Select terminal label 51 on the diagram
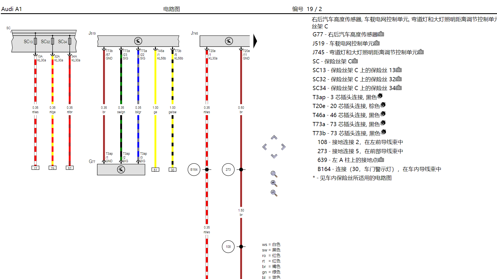497x279 pixels. (x=155, y=170)
